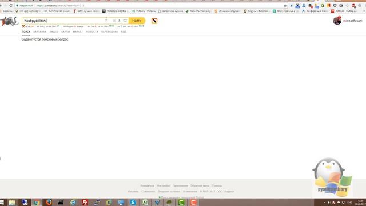Click the blue V extension icon
Image resolution: width=366 pixels, height=206 pixels.
[x=291, y=5]
